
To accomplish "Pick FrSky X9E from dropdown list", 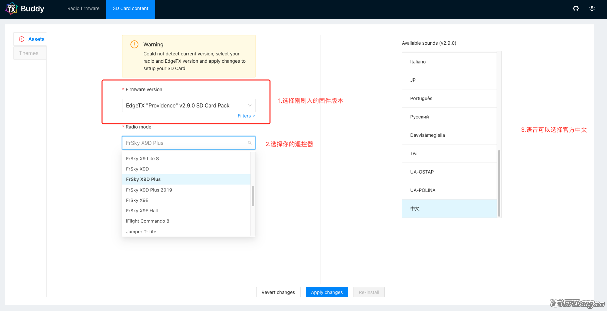I will tap(186, 200).
